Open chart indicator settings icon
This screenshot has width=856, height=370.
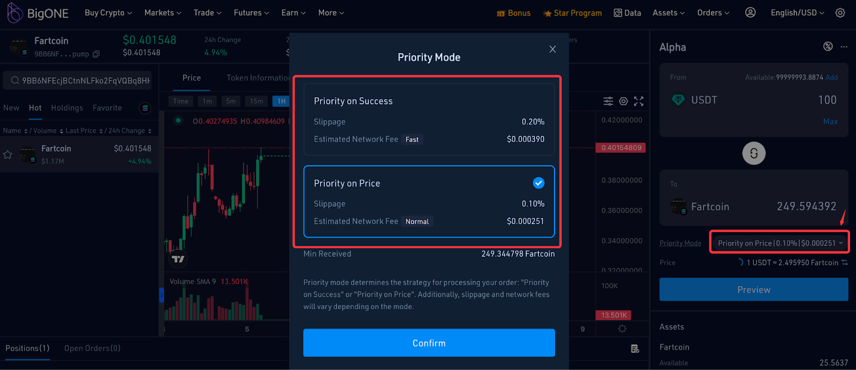(608, 101)
